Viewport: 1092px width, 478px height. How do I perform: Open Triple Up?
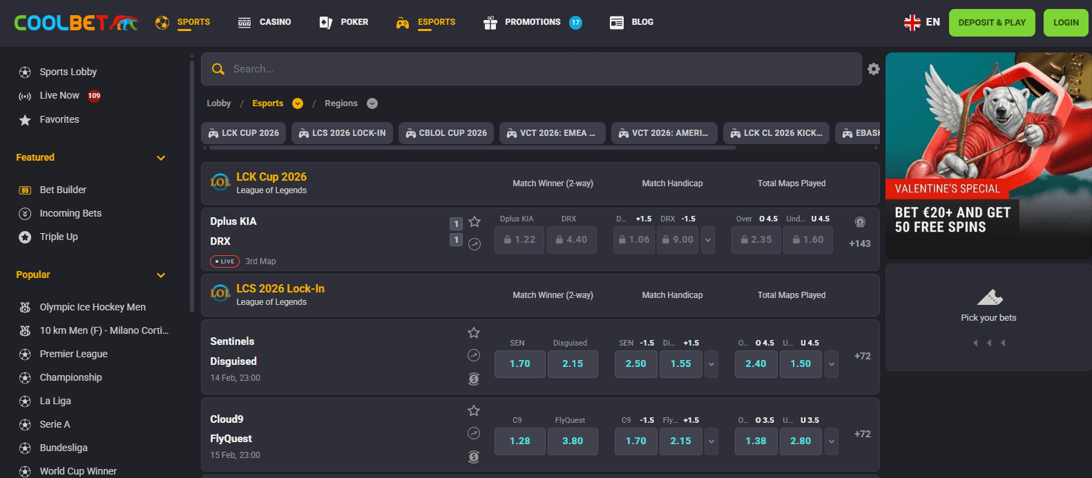tap(48, 237)
